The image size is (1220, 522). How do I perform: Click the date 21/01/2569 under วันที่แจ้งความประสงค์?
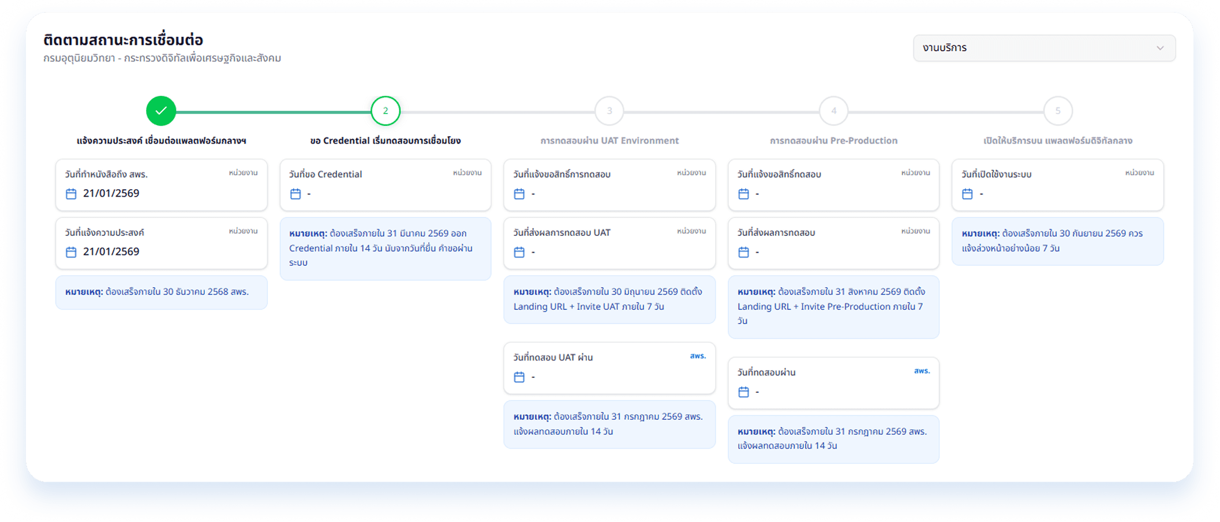(111, 251)
